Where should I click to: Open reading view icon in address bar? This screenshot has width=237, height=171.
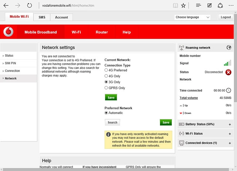coord(176,6)
